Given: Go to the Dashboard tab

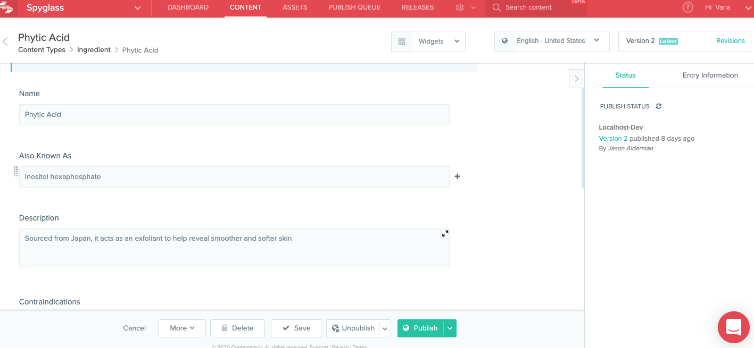Looking at the screenshot, I should click(x=188, y=7).
